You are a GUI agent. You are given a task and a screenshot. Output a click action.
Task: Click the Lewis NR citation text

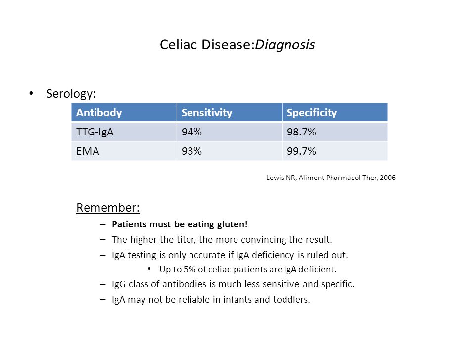coord(331,178)
